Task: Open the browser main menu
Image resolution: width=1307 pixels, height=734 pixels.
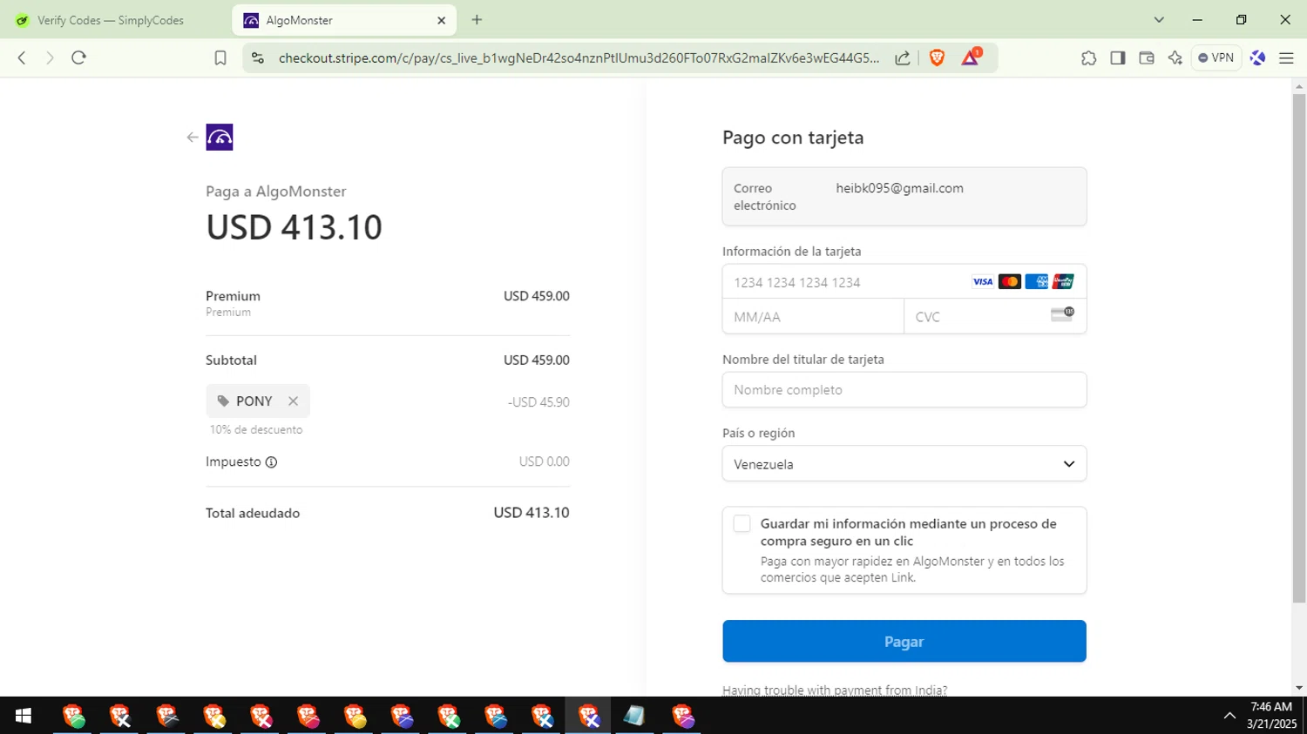Action: (x=1286, y=57)
